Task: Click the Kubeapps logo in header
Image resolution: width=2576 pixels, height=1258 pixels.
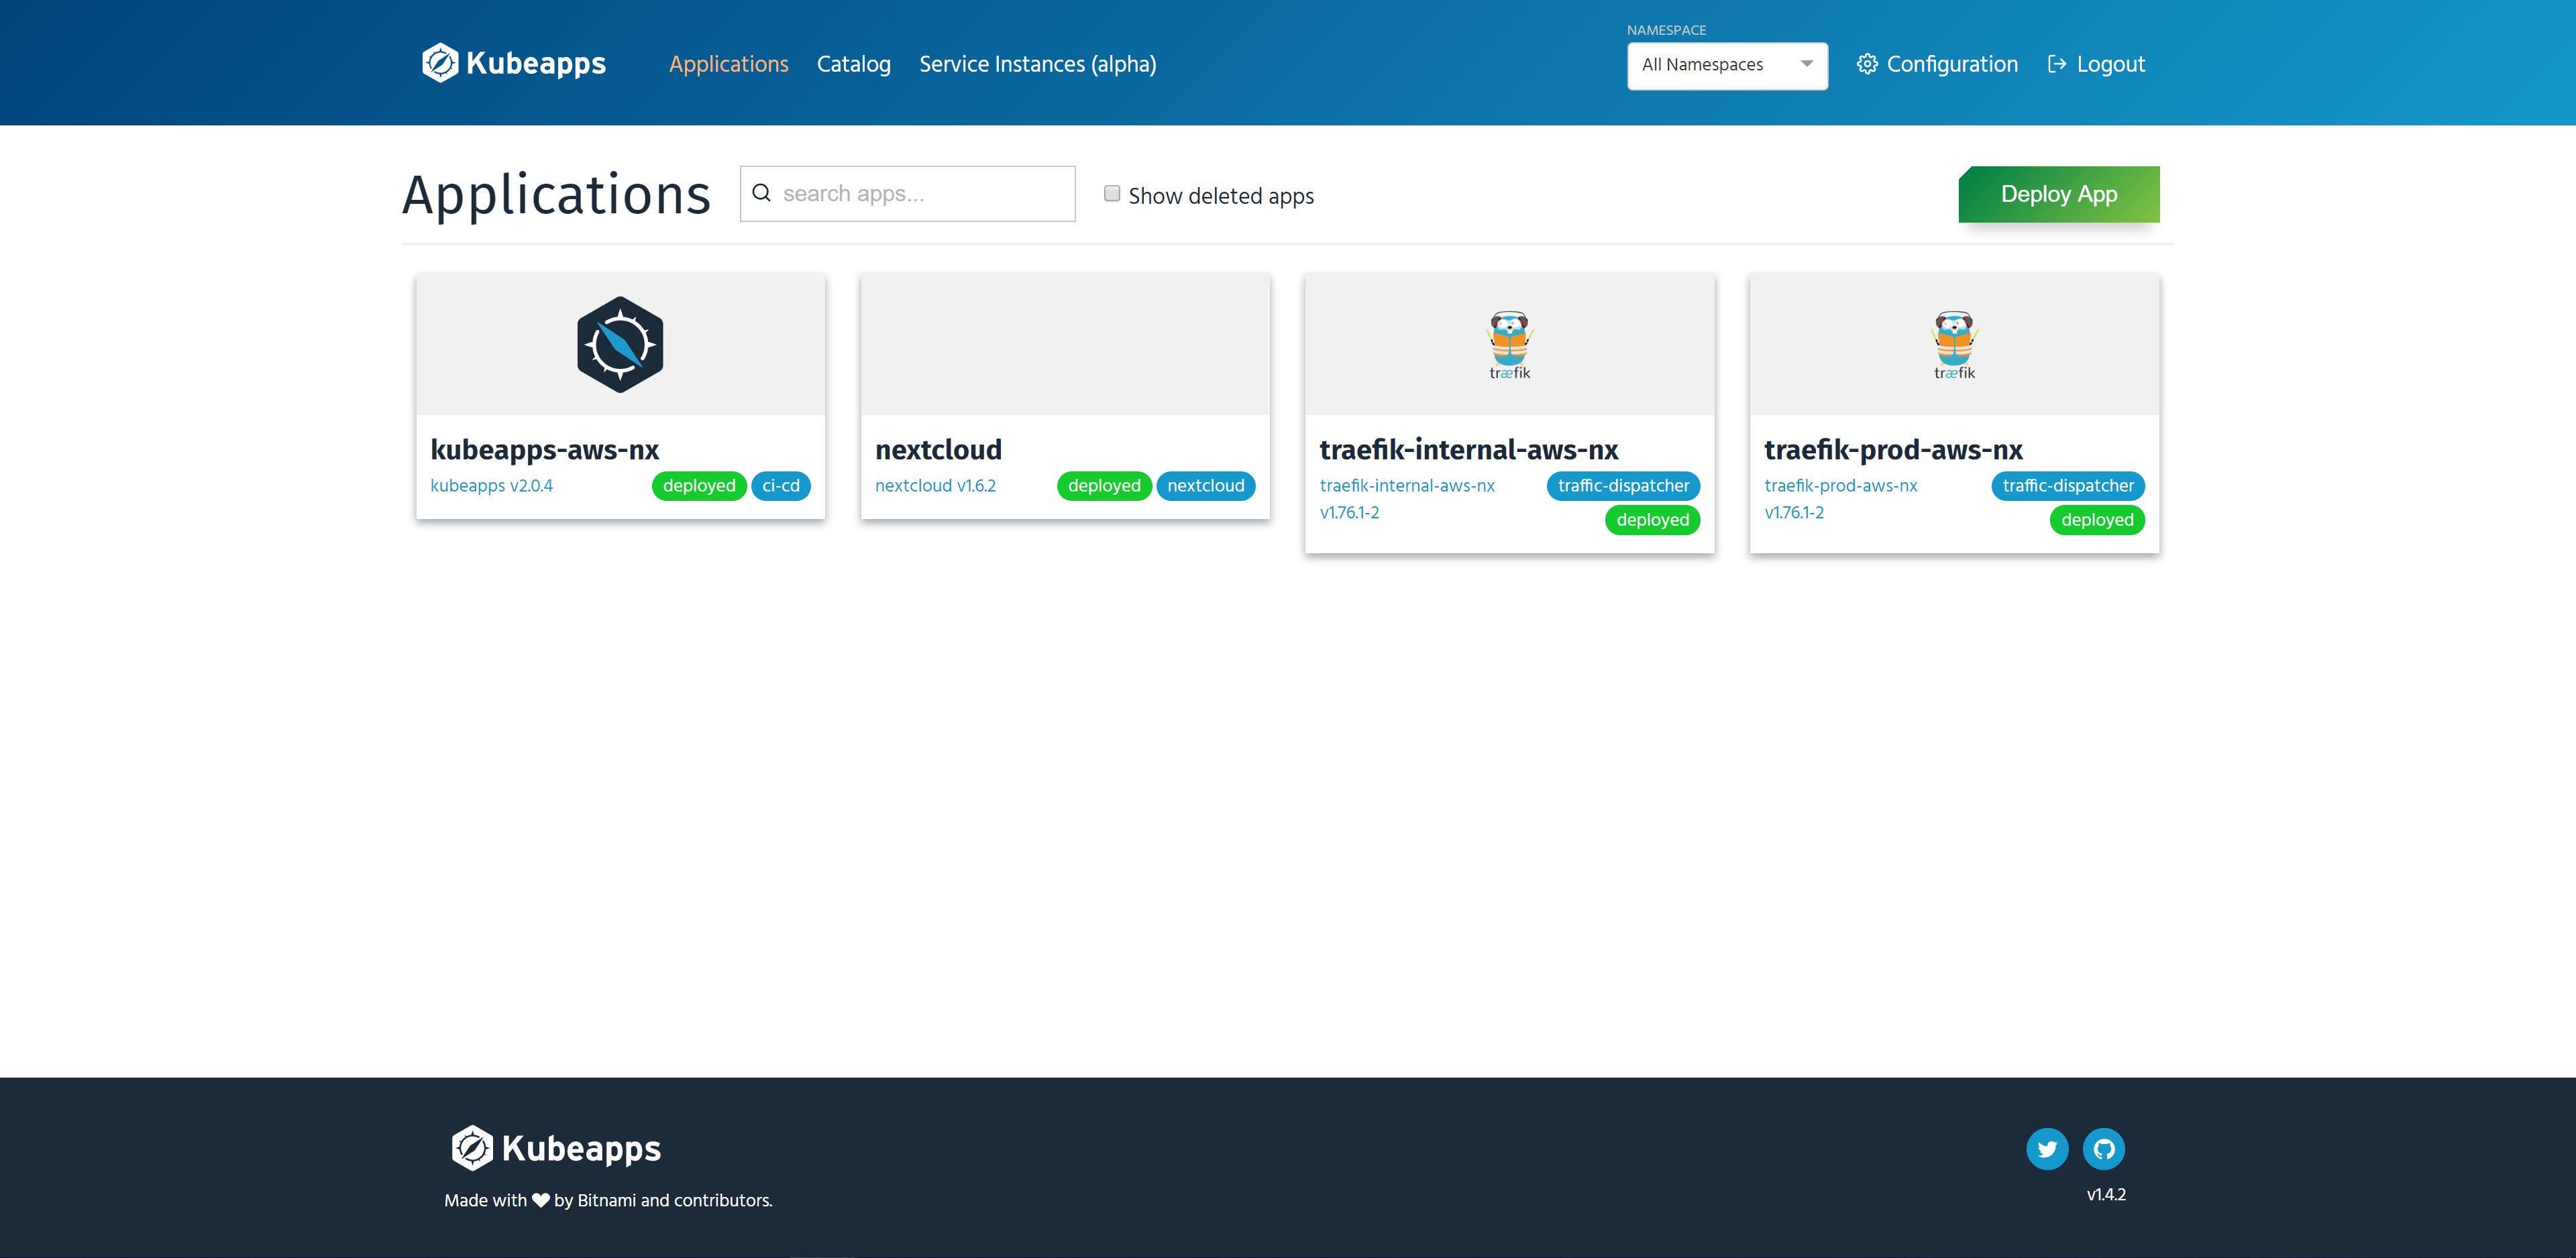Action: click(514, 63)
